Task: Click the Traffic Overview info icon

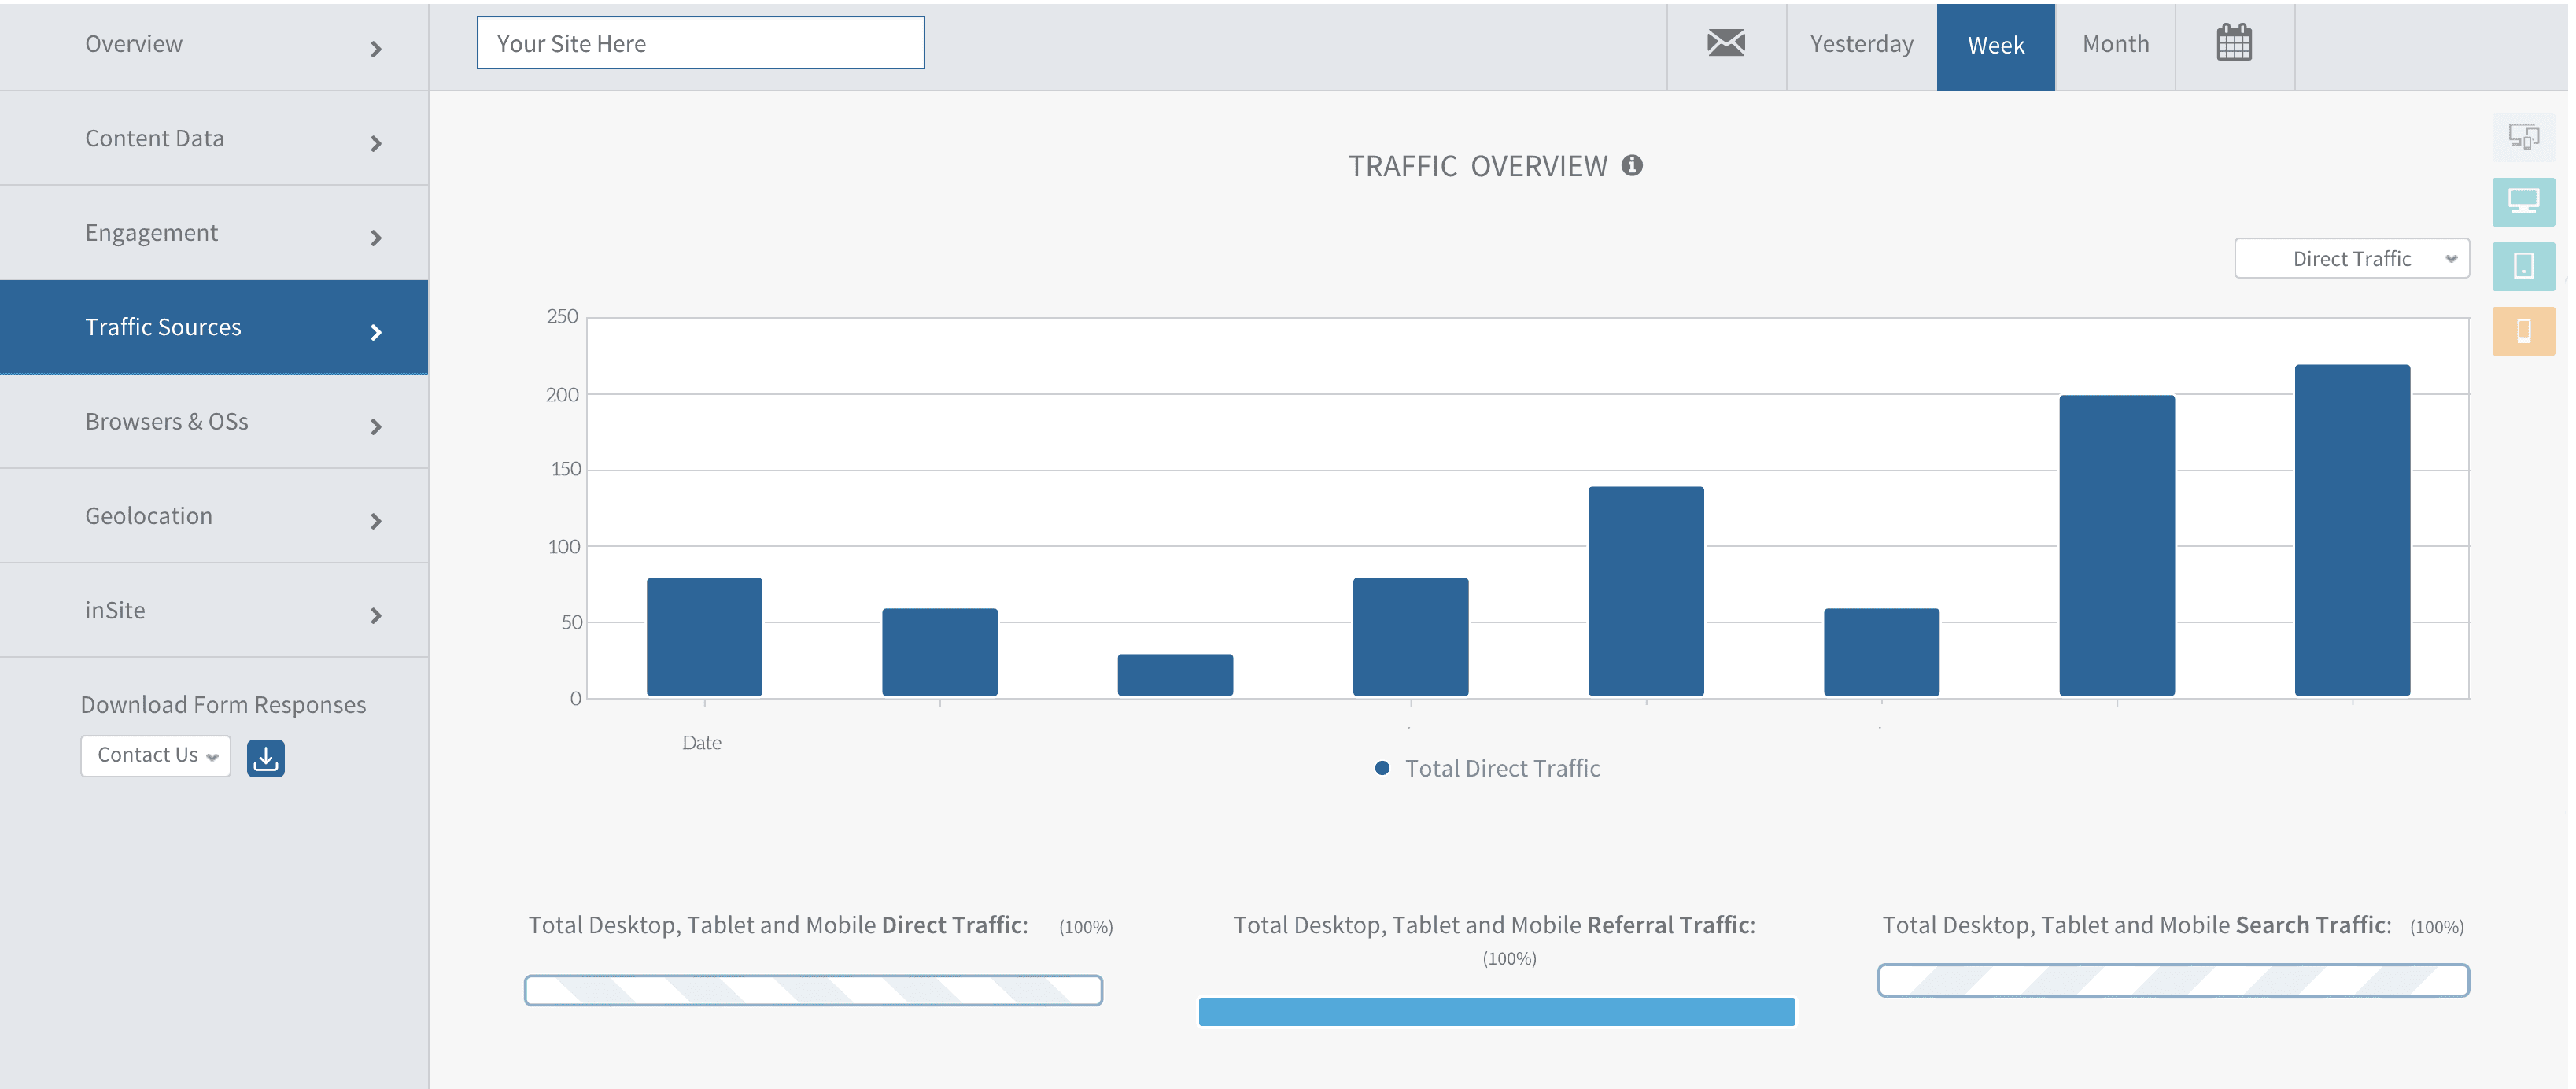Action: click(1632, 165)
